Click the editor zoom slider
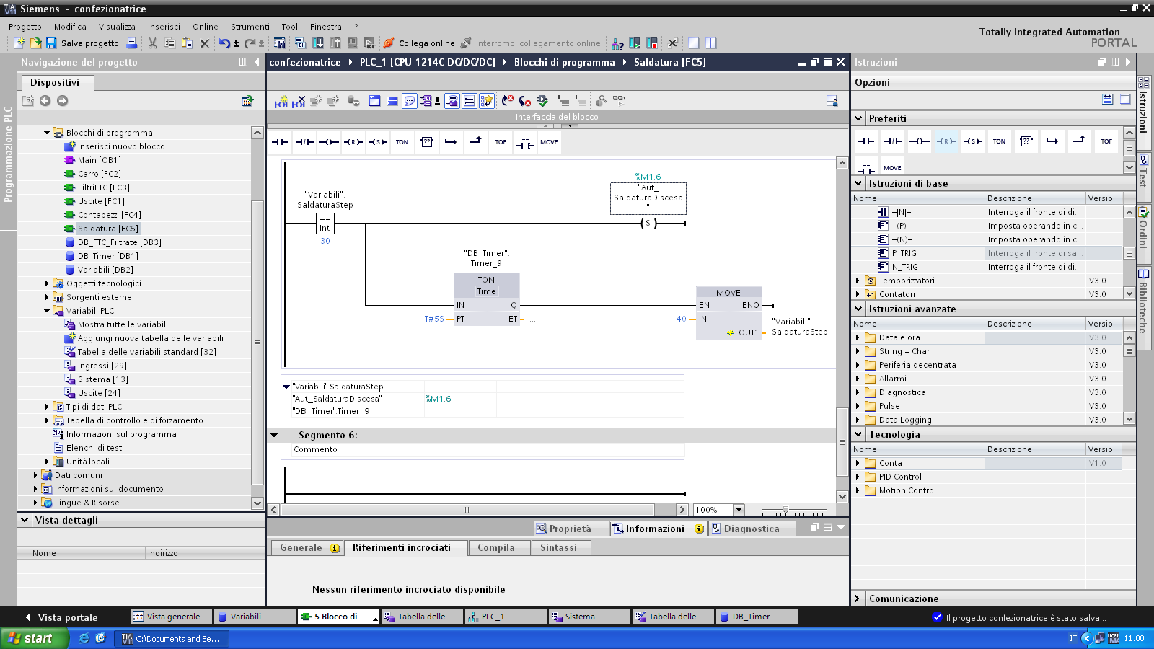The height and width of the screenshot is (649, 1154). 785,511
